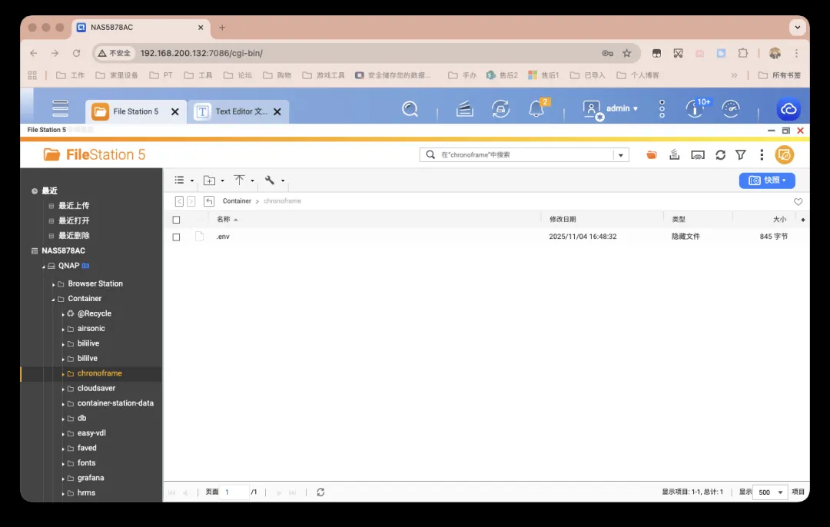The height and width of the screenshot is (527, 830).
Task: Open the QTS main menu hamburger icon
Action: (x=60, y=109)
